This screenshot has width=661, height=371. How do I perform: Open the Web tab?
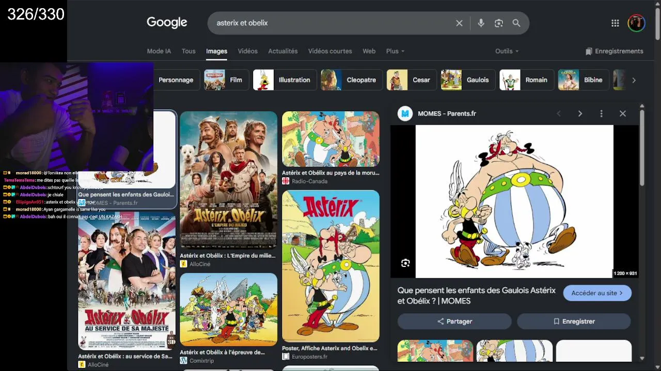369,51
